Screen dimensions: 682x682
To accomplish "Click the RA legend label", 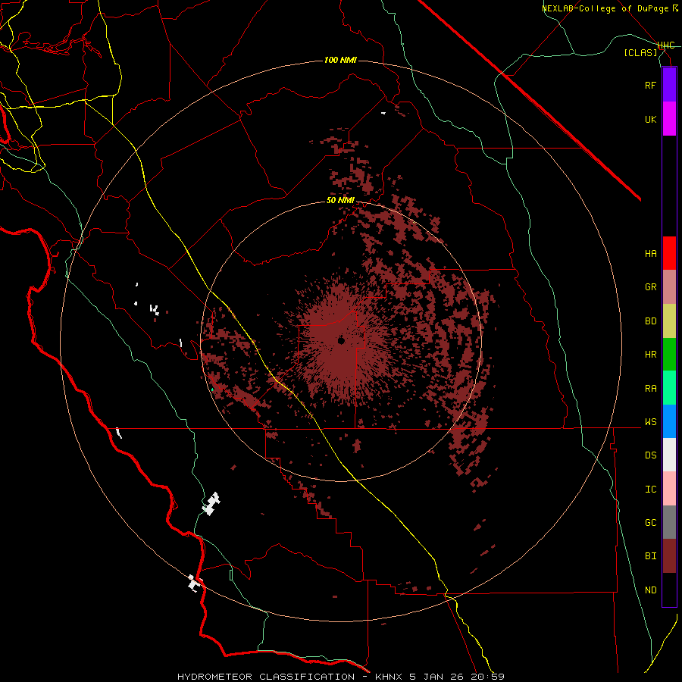I will (650, 389).
